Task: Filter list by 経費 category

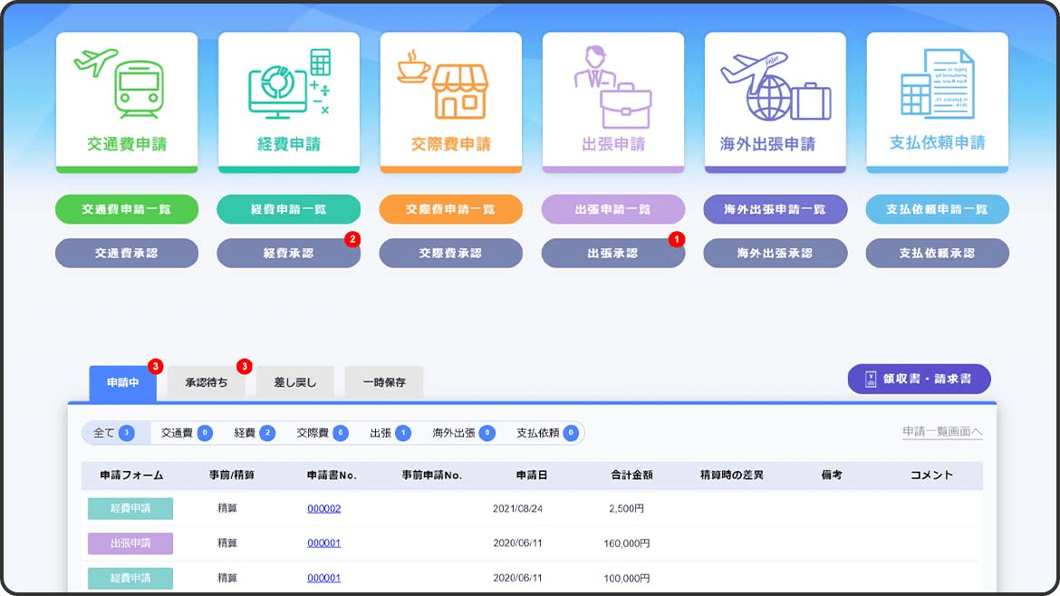Action: (254, 434)
